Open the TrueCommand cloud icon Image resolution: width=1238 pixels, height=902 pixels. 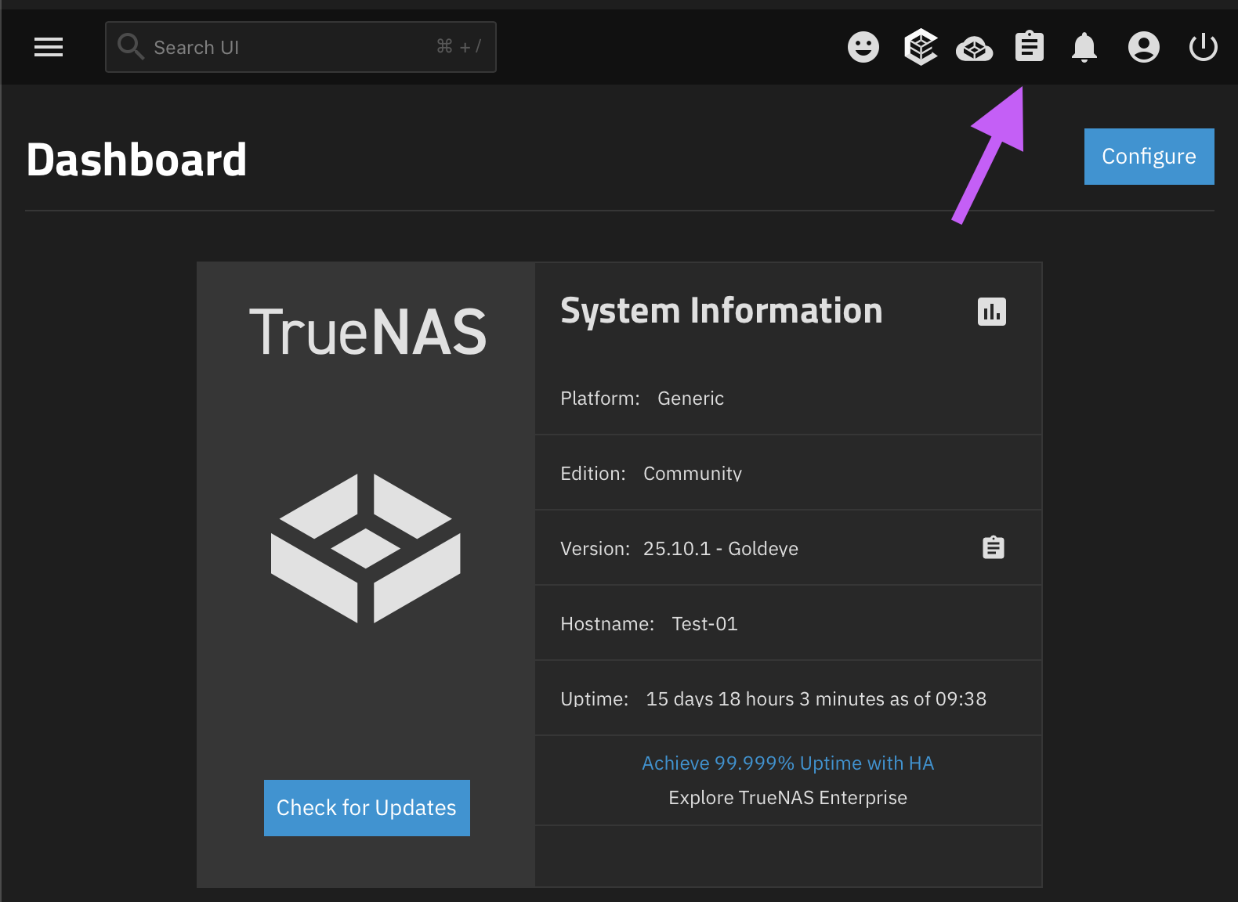[975, 49]
